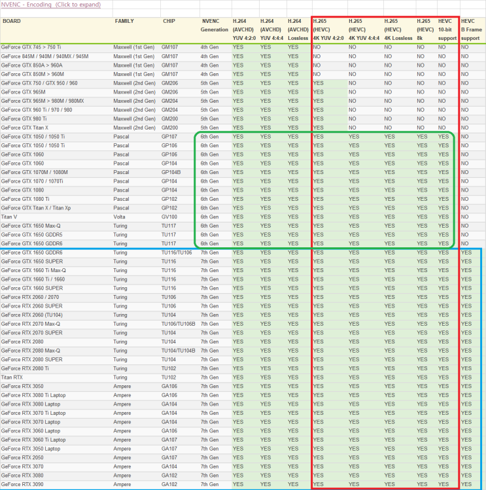Select GeForce GTX 750 / GTX 950 / 960 cell
486x490 pixels.
tap(39, 83)
